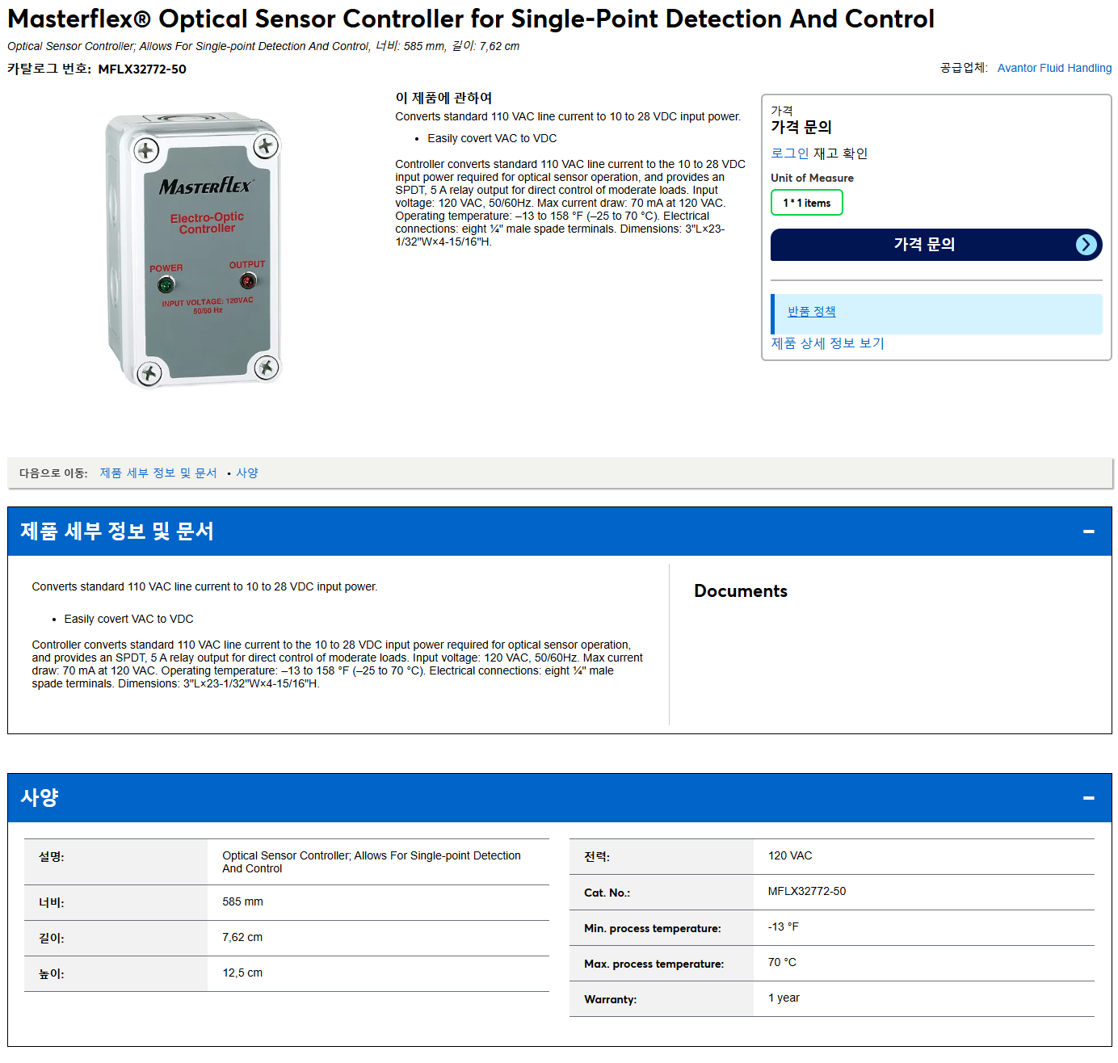Click the arrow icon on 가격 문의 button

click(1086, 245)
